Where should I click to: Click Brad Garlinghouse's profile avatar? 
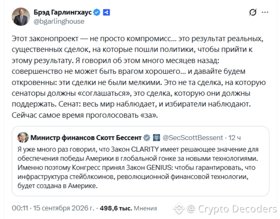(x=21, y=17)
